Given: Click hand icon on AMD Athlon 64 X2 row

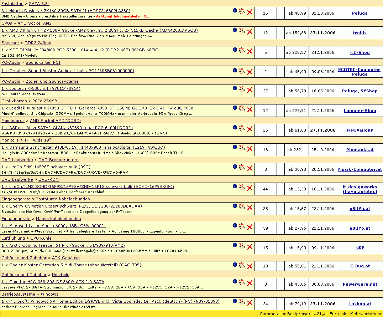Looking at the screenshot, I should pyautogui.click(x=242, y=31).
